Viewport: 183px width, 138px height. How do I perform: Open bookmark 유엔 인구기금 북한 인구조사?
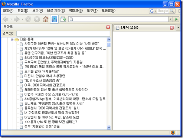coord(55,53)
